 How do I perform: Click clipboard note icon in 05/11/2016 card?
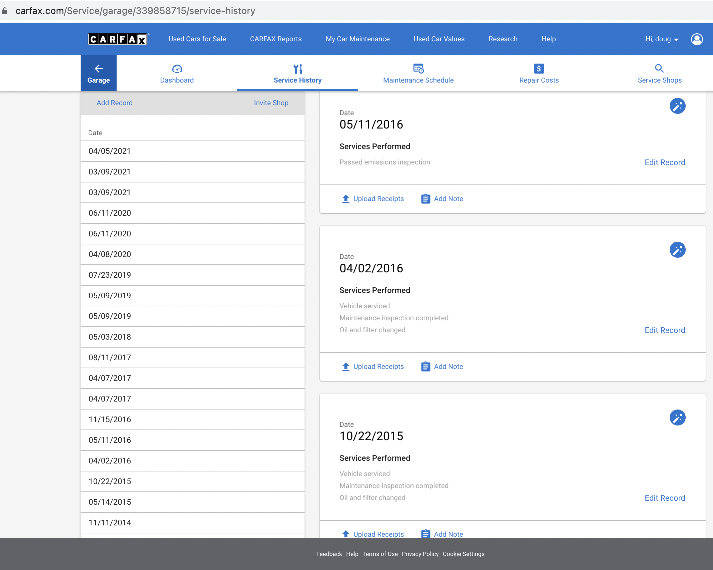click(x=425, y=199)
